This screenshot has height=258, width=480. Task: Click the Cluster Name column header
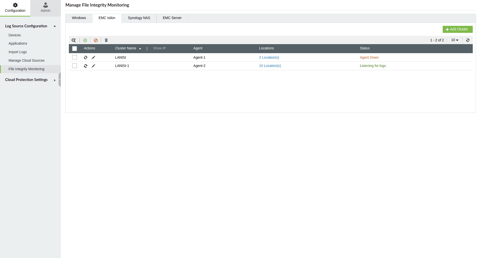point(125,48)
